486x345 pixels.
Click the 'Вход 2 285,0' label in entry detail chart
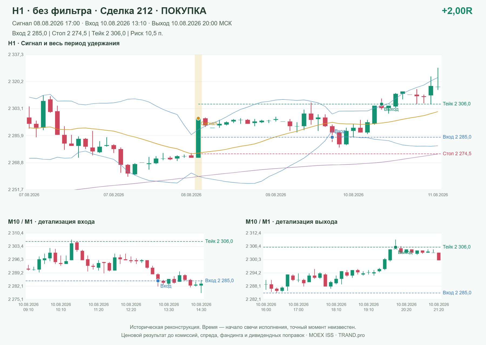coord(219,281)
